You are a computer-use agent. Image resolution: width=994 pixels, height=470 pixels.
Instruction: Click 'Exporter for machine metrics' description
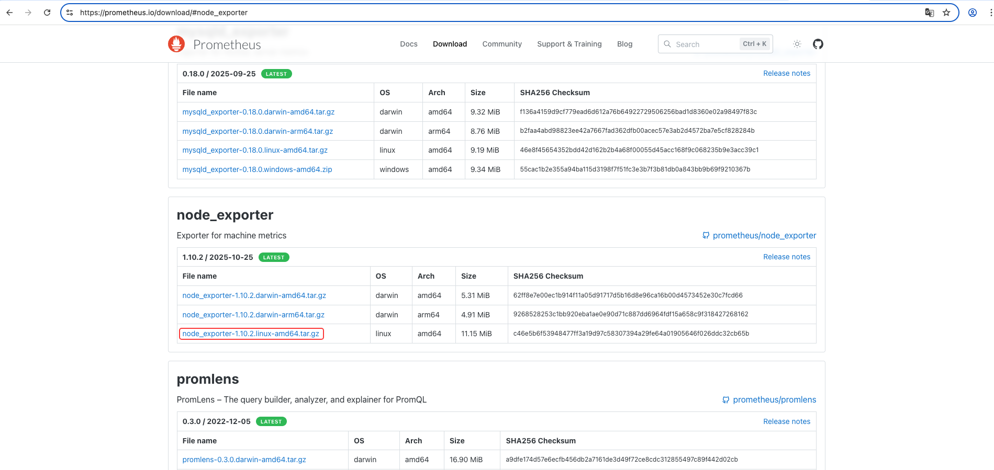(231, 235)
